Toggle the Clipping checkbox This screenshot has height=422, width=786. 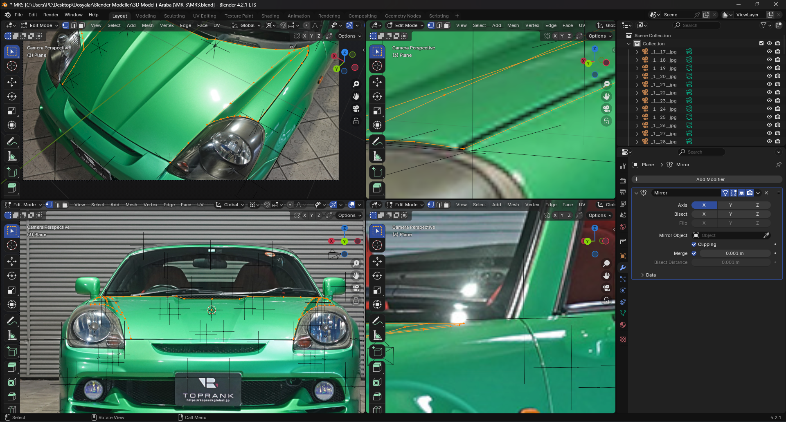click(694, 244)
